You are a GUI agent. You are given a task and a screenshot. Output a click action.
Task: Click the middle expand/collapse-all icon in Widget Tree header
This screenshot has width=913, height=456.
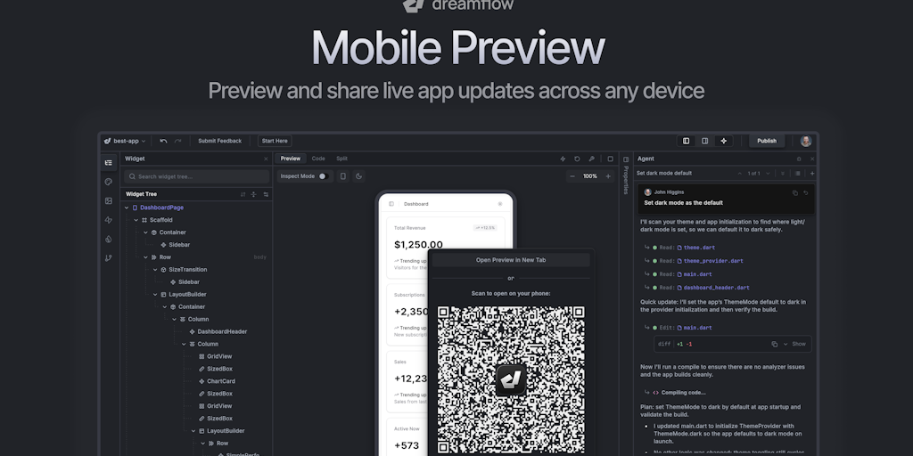tap(253, 194)
